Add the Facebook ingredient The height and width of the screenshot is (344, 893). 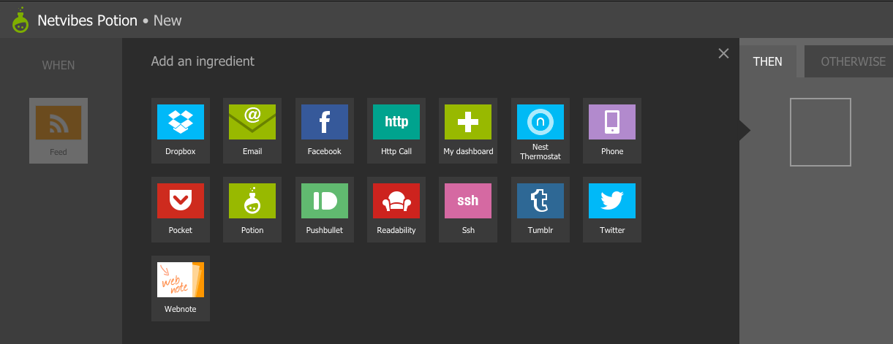pyautogui.click(x=324, y=131)
